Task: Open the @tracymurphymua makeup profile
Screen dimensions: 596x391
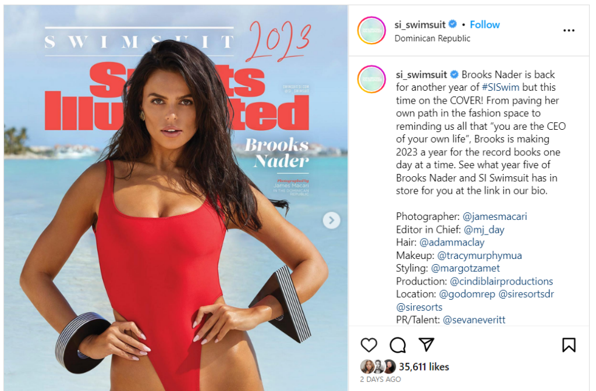Action: point(480,255)
